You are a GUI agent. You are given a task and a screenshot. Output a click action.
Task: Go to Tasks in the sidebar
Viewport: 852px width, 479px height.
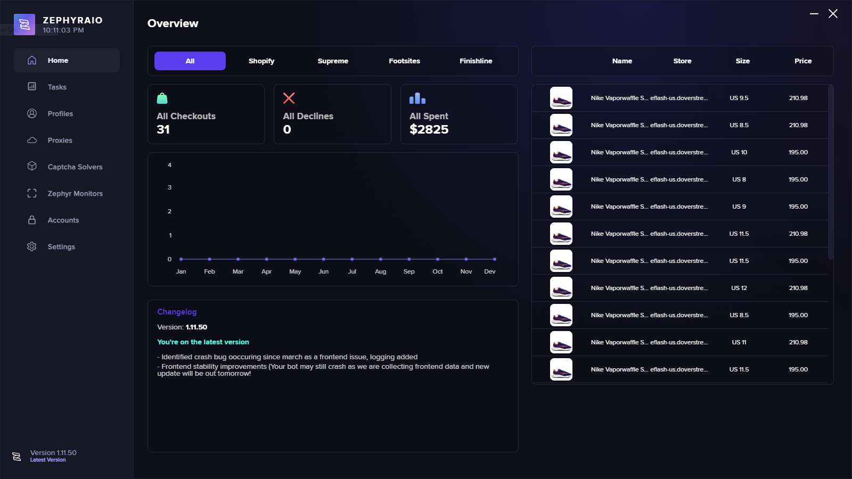[x=57, y=87]
